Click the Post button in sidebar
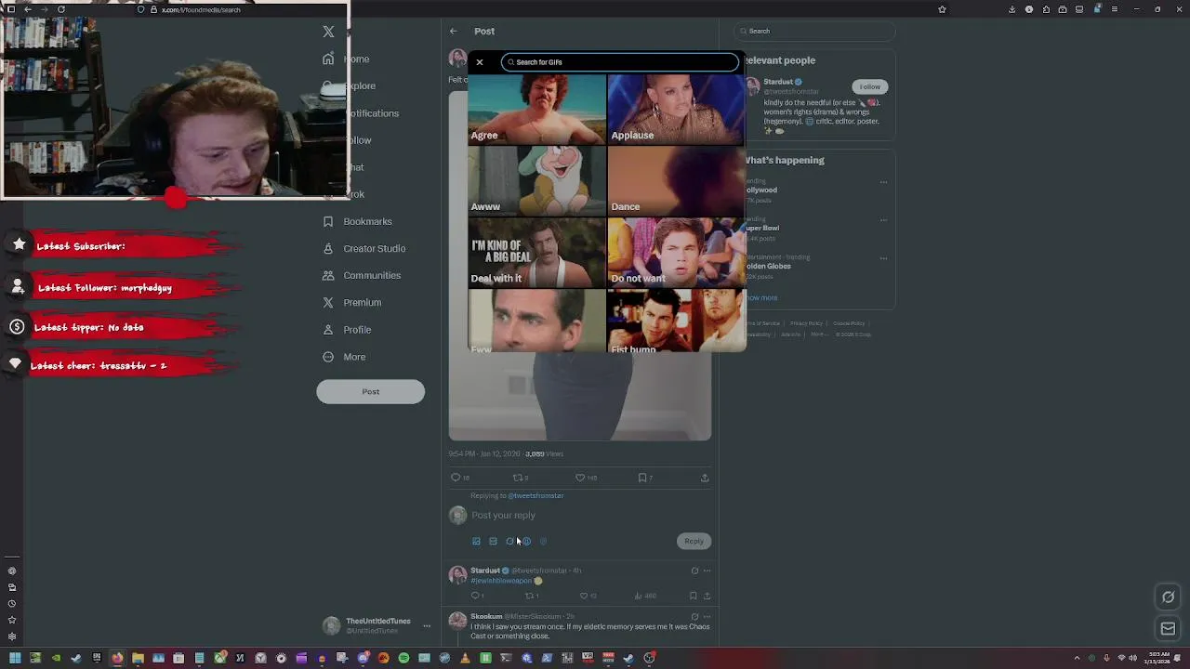 pos(370,391)
